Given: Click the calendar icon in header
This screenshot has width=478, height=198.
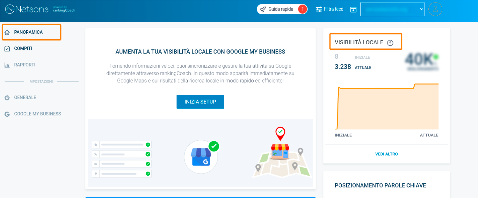Looking at the screenshot, I should point(353,10).
